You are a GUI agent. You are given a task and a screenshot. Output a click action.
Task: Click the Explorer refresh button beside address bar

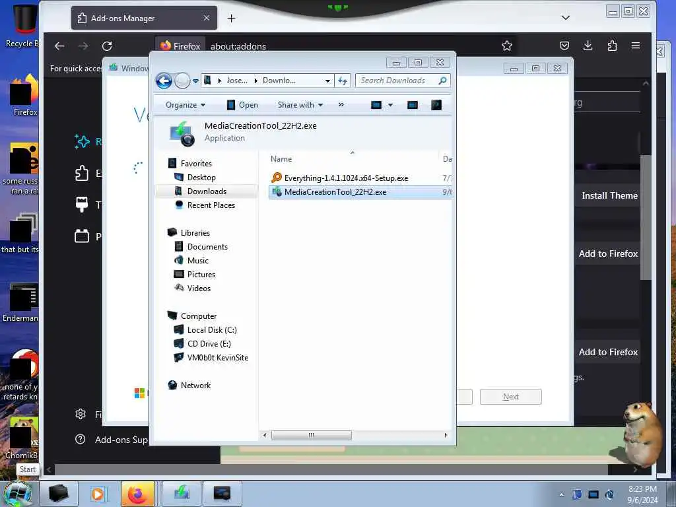(343, 81)
